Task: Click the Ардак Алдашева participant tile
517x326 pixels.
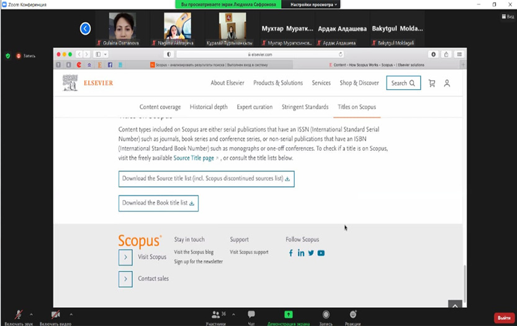Action: 342,29
